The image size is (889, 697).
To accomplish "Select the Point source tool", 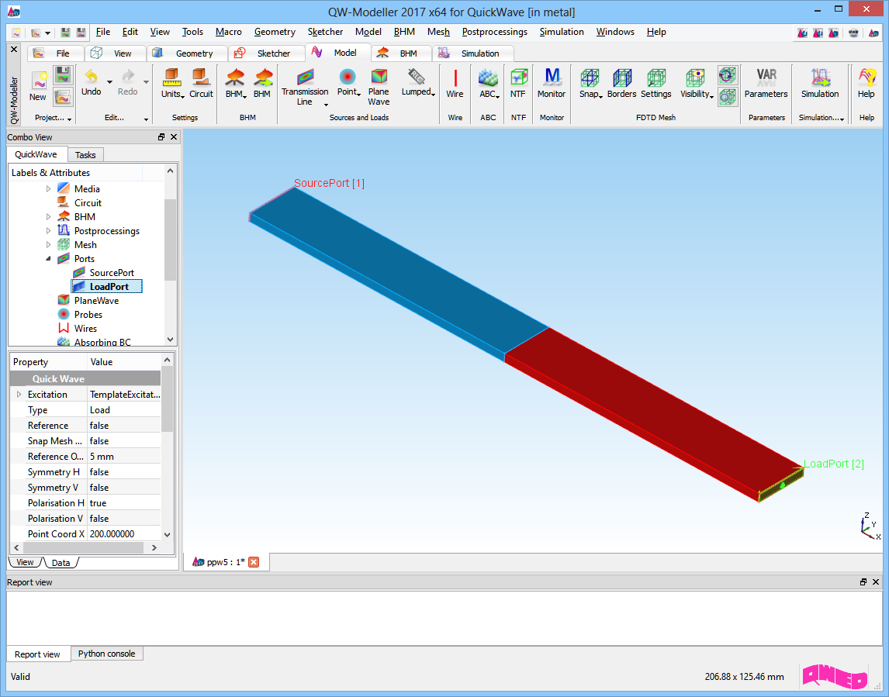I will [348, 76].
